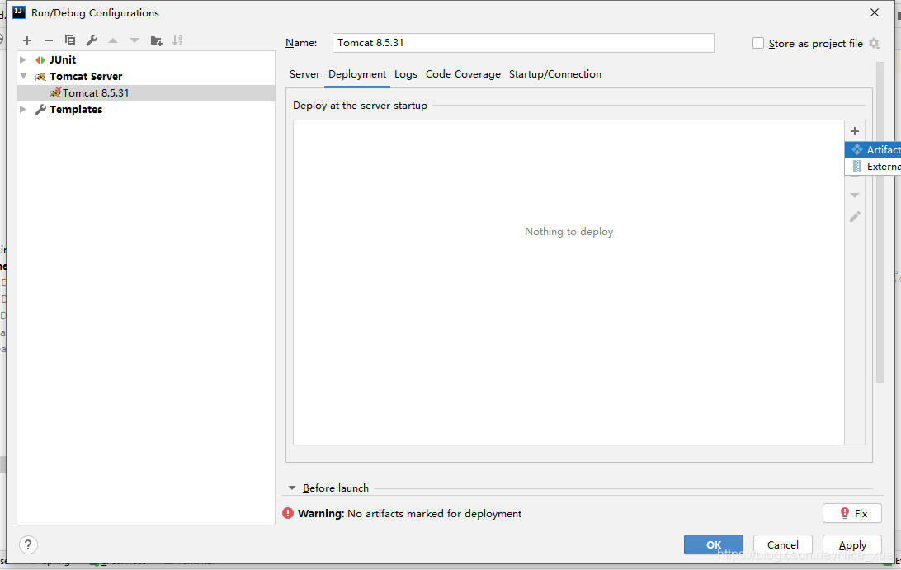Add a deployment item with the plus icon
901x570 pixels.
[x=855, y=131]
